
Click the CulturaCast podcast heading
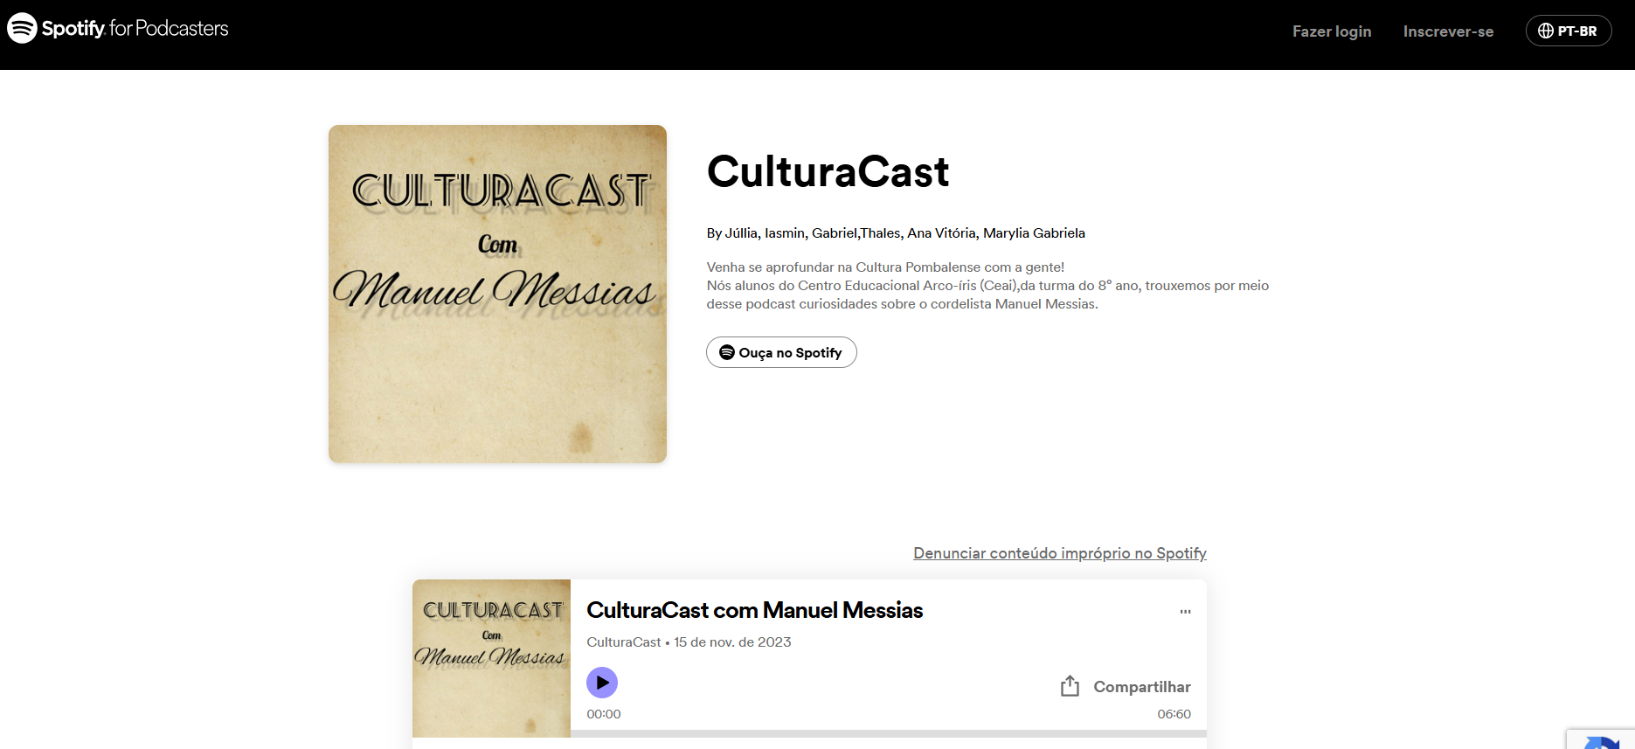point(827,171)
